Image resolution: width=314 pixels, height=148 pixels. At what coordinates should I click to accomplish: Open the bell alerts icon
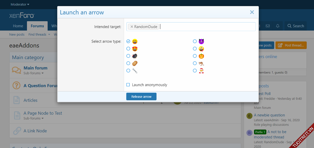[278, 26]
